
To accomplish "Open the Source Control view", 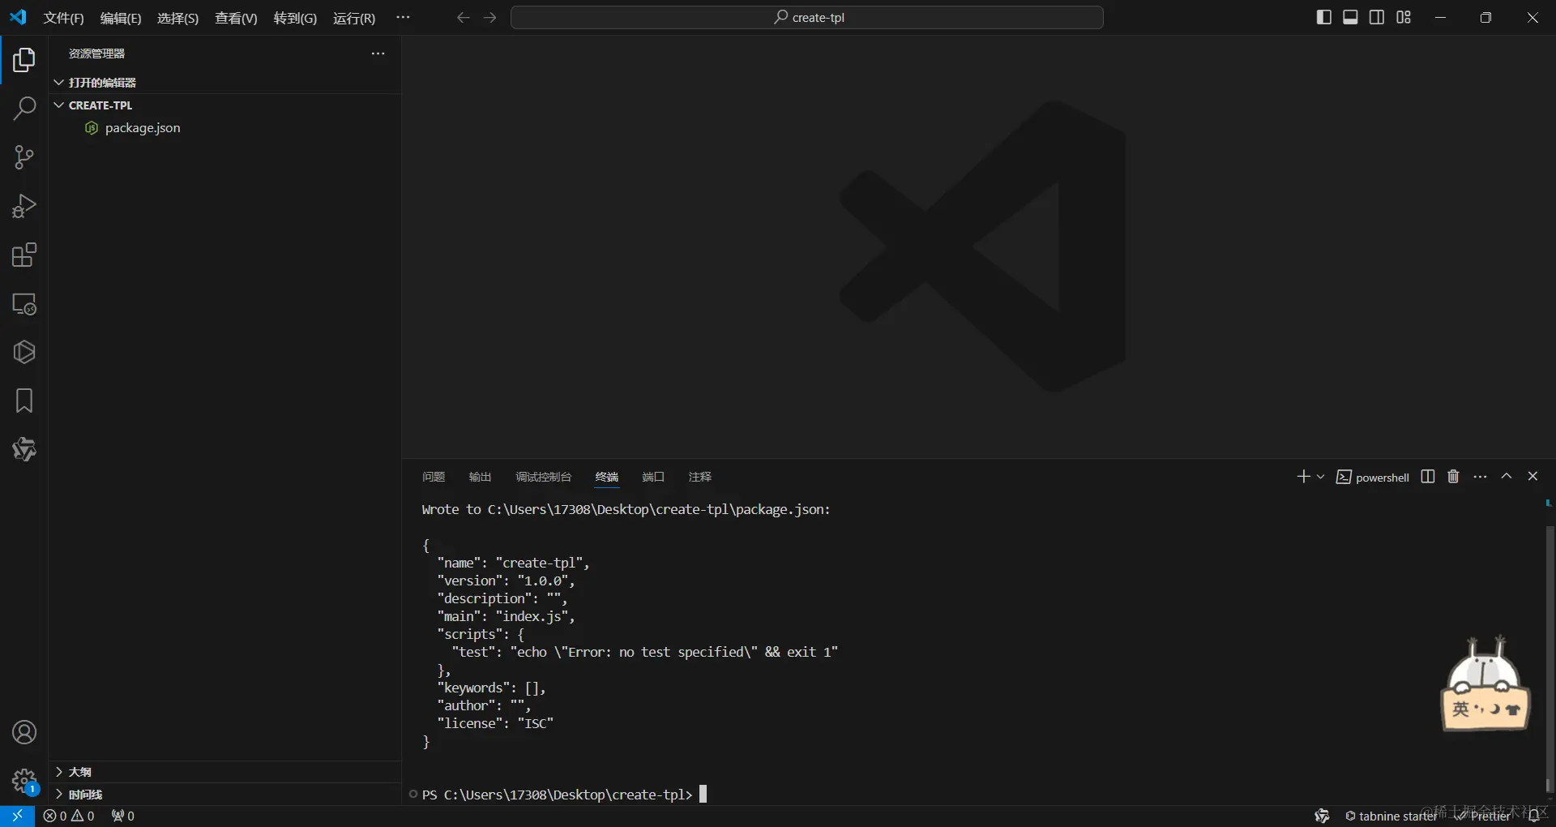I will coord(24,157).
